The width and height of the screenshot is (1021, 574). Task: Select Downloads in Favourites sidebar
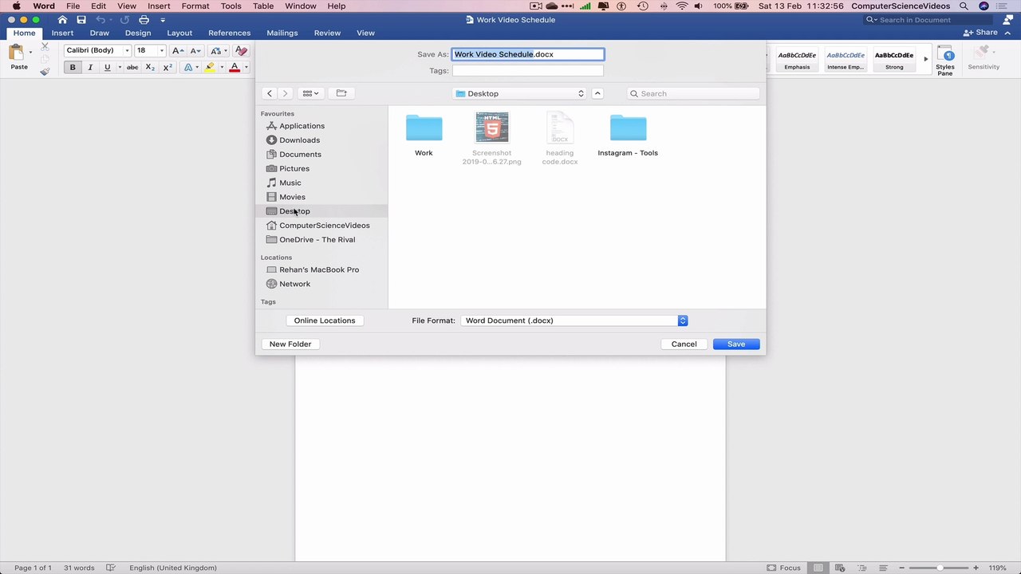tap(299, 140)
